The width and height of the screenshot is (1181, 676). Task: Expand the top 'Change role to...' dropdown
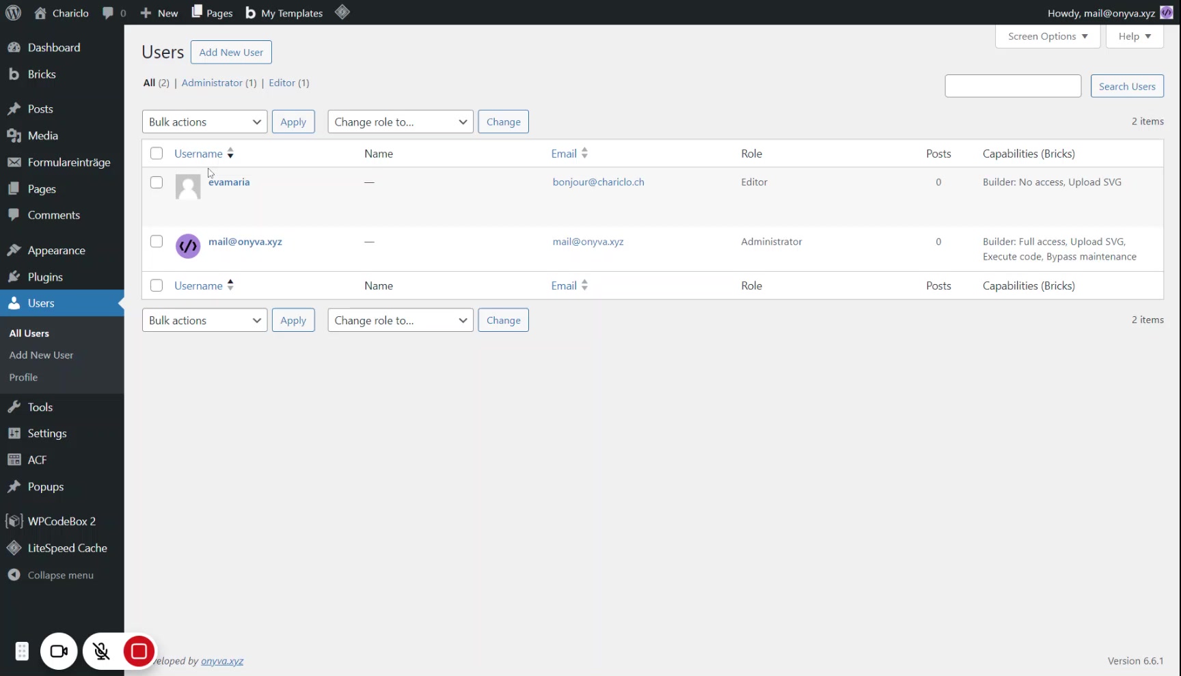(400, 122)
